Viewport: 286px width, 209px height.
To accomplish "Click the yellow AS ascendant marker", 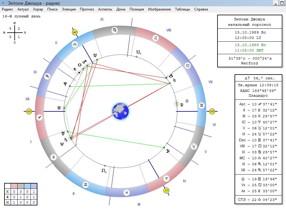I will click(29, 111).
